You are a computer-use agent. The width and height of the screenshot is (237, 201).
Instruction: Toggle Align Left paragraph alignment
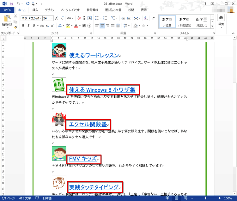[97, 26]
